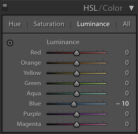This screenshot has height=134, width=138.
Task: Click the Aqua slider label
Action: point(34,94)
